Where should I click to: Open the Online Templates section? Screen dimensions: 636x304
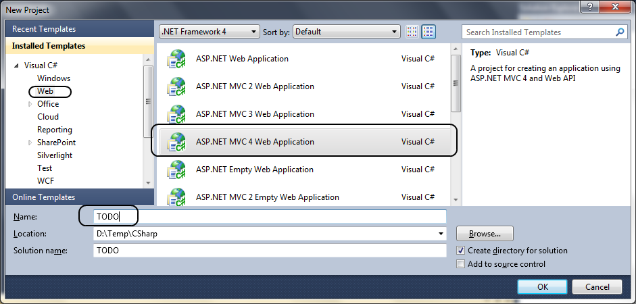click(x=80, y=197)
